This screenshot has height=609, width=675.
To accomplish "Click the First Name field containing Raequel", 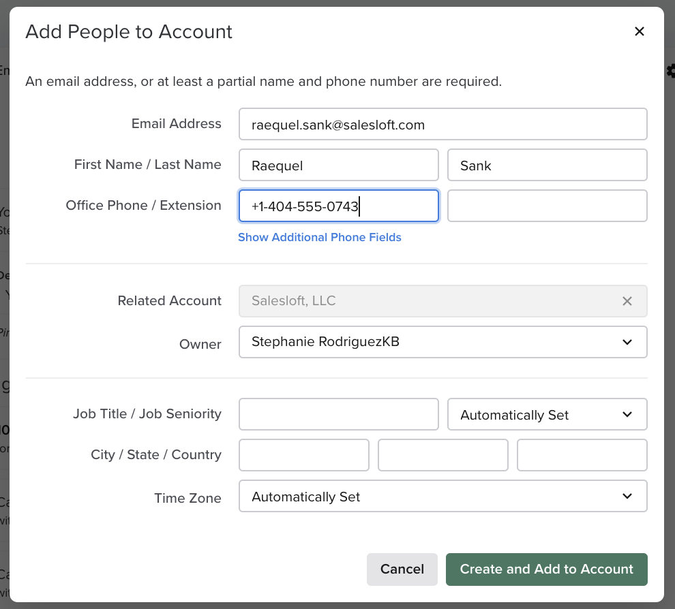I will pos(339,165).
